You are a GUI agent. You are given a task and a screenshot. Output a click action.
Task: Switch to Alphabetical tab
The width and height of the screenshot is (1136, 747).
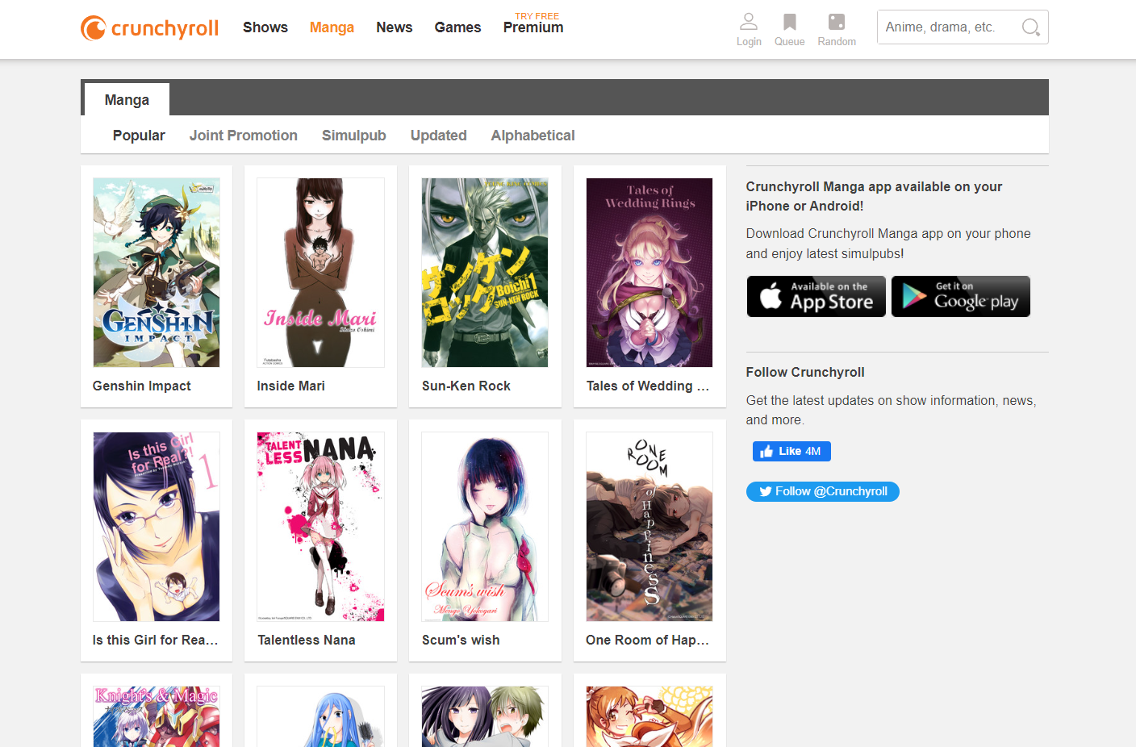click(533, 136)
